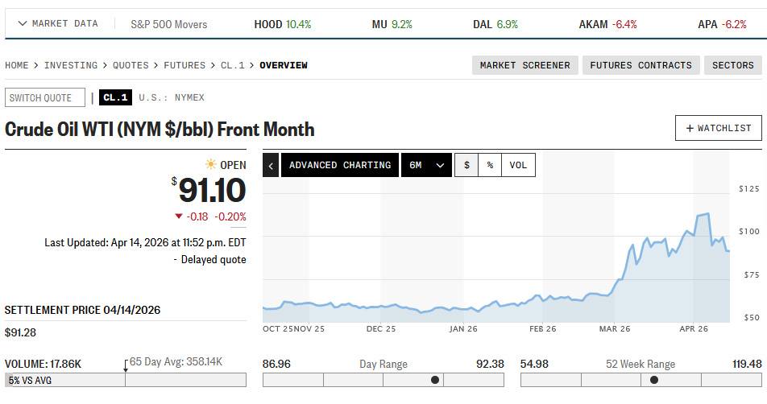Open the Market Screener tab

[x=524, y=65]
